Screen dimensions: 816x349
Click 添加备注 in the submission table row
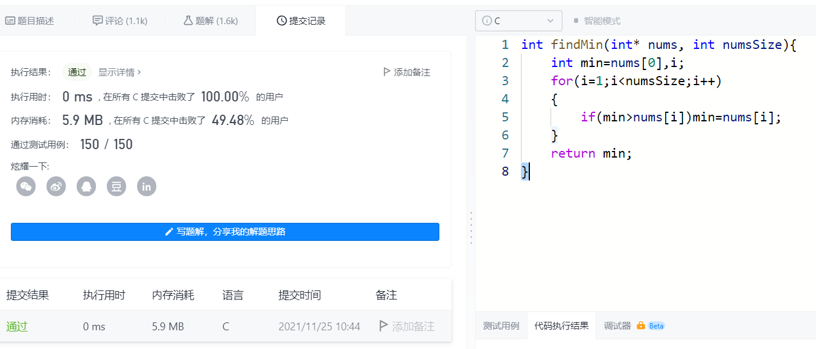(x=407, y=327)
